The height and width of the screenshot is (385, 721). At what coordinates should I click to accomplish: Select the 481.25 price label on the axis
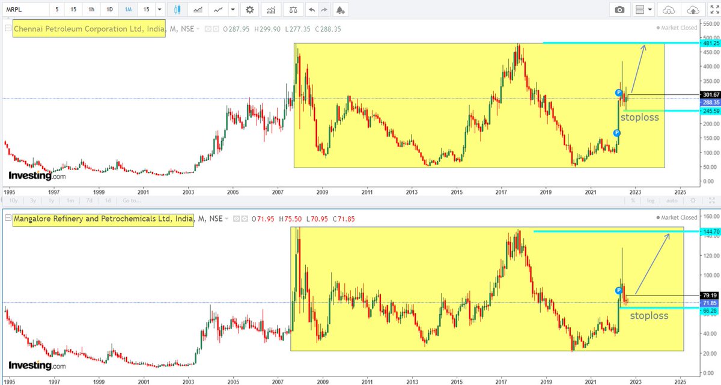coord(710,43)
